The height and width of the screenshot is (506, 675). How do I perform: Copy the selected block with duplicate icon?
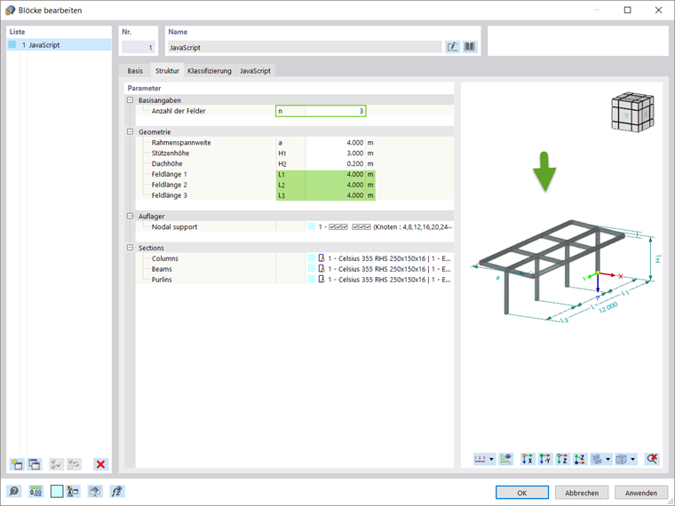pos(35,464)
